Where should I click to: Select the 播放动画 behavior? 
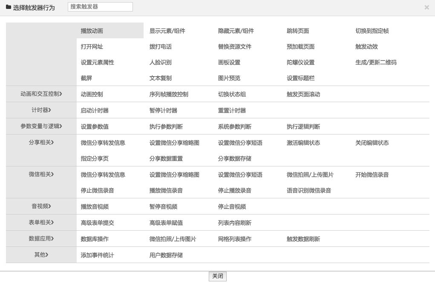92,31
